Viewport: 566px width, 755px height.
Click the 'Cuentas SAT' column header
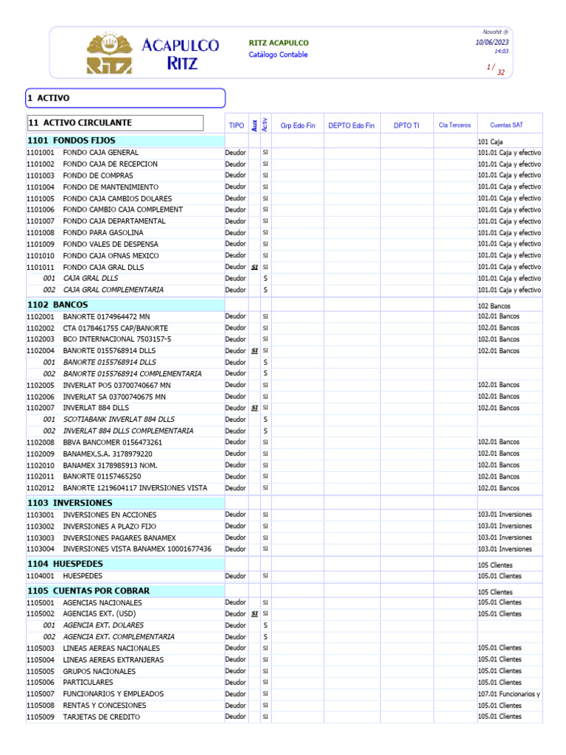click(506, 125)
